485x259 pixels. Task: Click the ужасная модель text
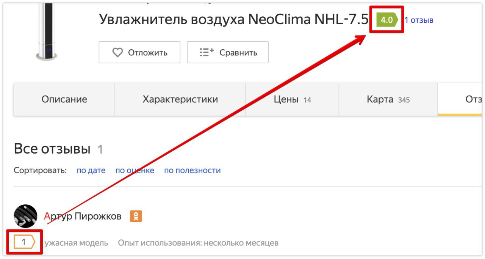pyautogui.click(x=76, y=243)
